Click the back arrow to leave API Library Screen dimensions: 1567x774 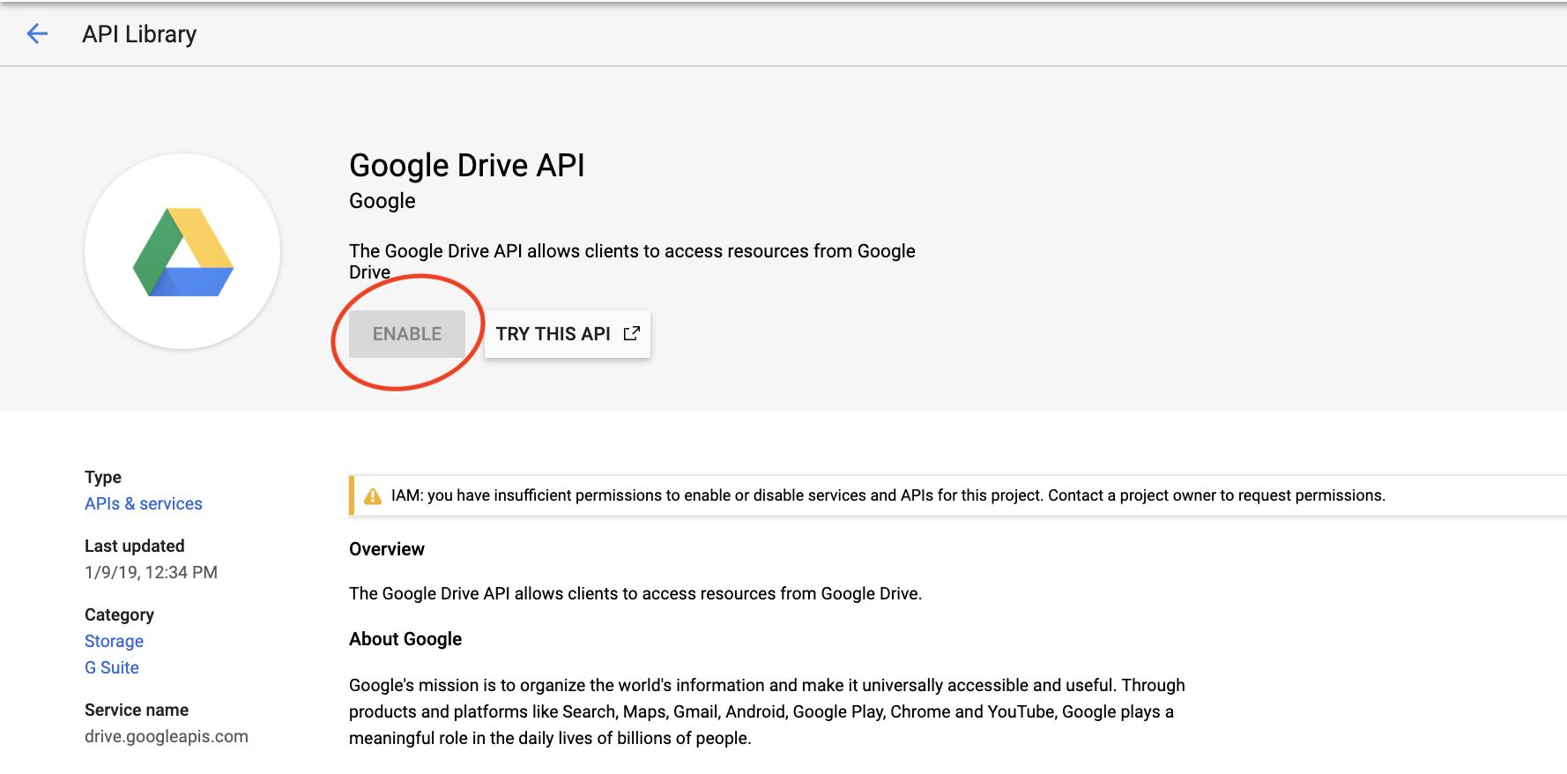pos(37,34)
